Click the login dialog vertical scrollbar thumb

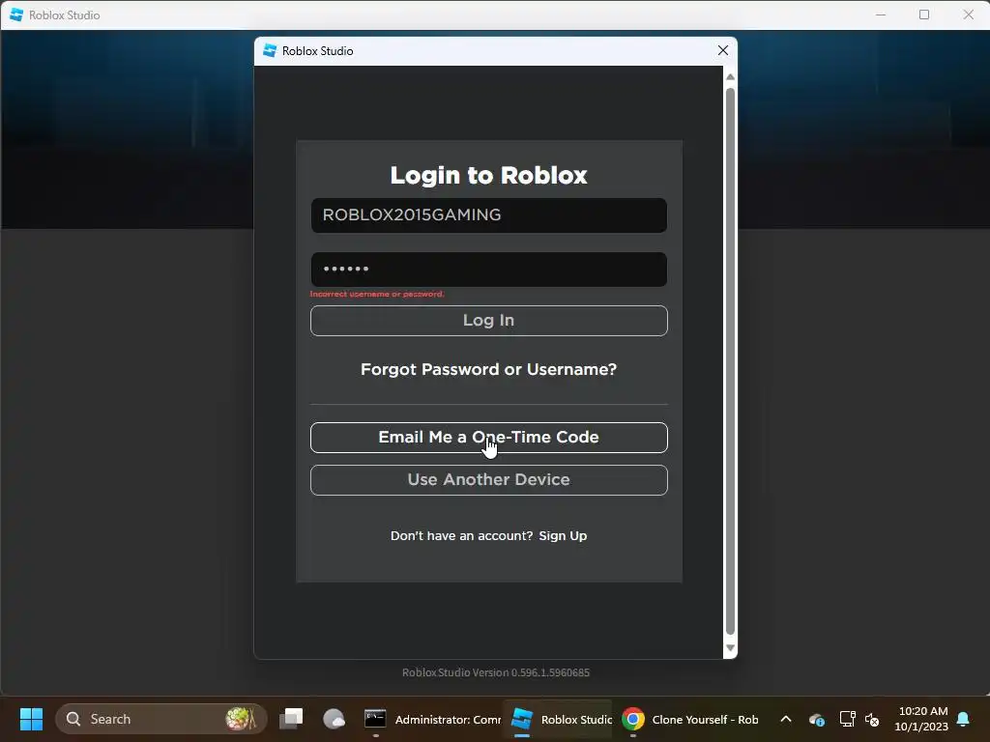coord(730,361)
